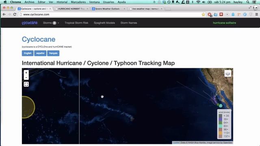Open the Chrome application menu
260x146 pixels.
point(15,2)
